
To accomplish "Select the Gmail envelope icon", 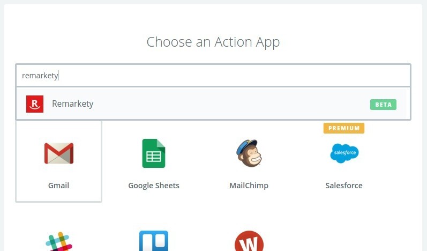I will coord(59,153).
